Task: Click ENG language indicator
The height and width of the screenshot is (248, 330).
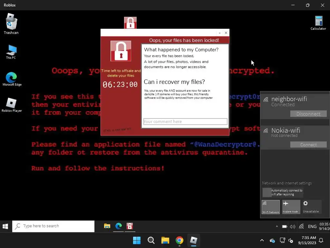Action: coord(312,226)
